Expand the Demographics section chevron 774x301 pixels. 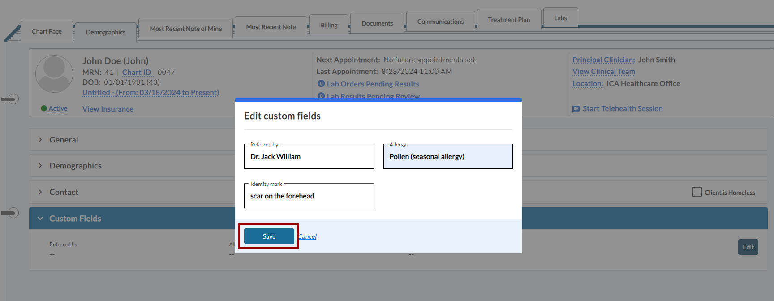[40, 166]
